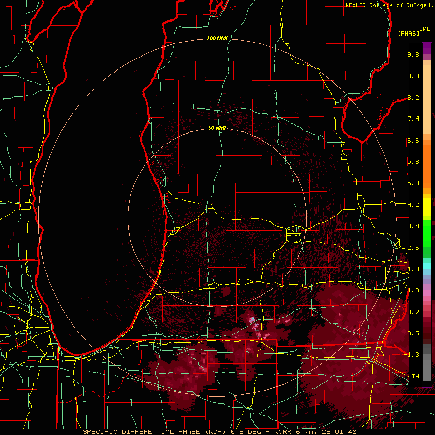Pick the purple band on the KDP color bar
This screenshot has height=435, width=435.
tap(427, 48)
